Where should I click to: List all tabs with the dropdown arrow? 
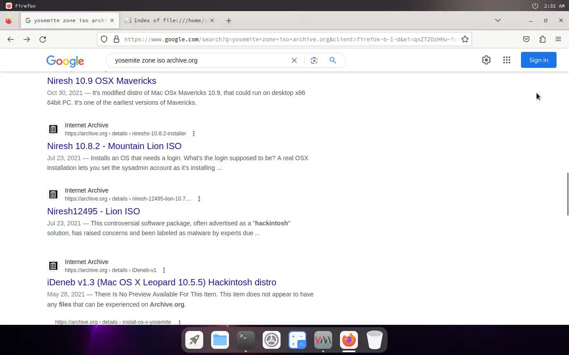tap(498, 20)
